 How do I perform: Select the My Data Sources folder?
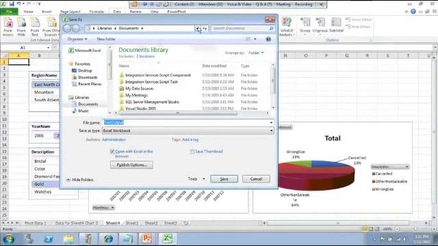tap(140, 88)
